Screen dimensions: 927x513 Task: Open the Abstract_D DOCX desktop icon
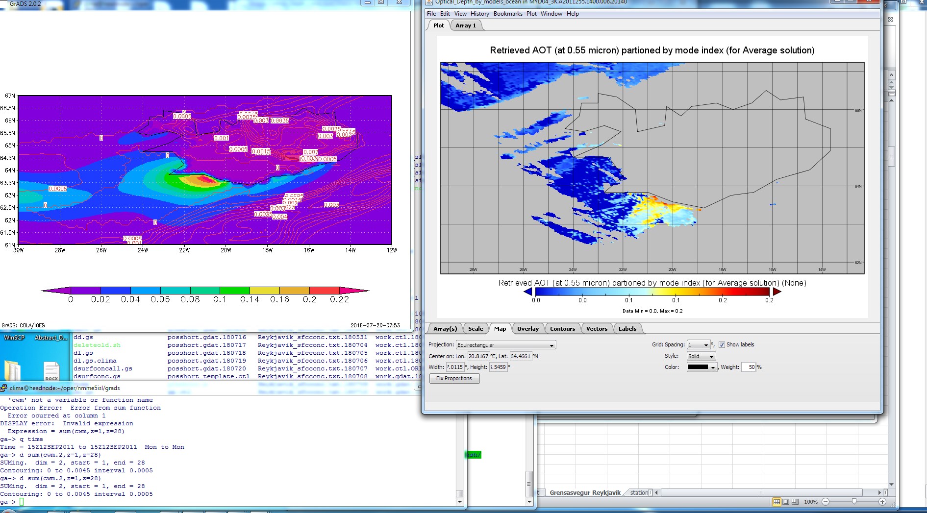coord(51,371)
